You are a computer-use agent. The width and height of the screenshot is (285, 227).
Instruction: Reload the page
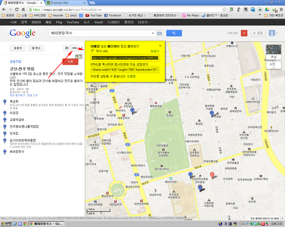click(17, 10)
